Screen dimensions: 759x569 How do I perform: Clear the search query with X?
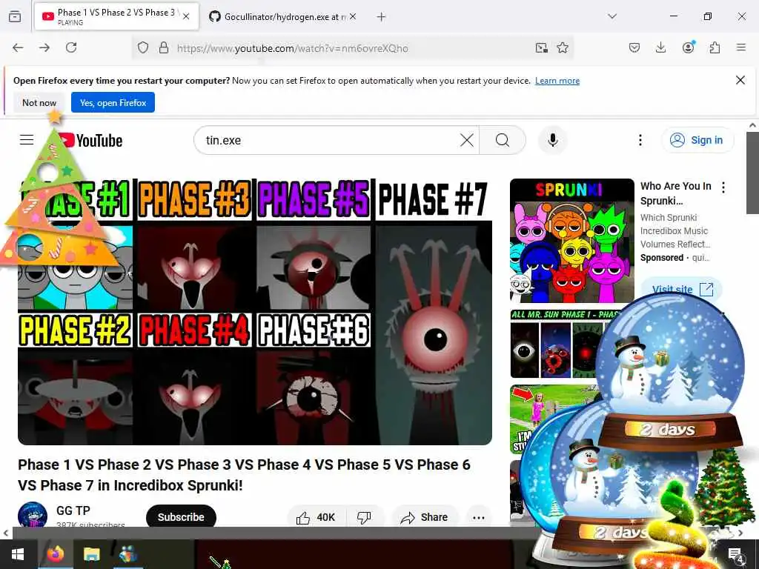pos(467,140)
